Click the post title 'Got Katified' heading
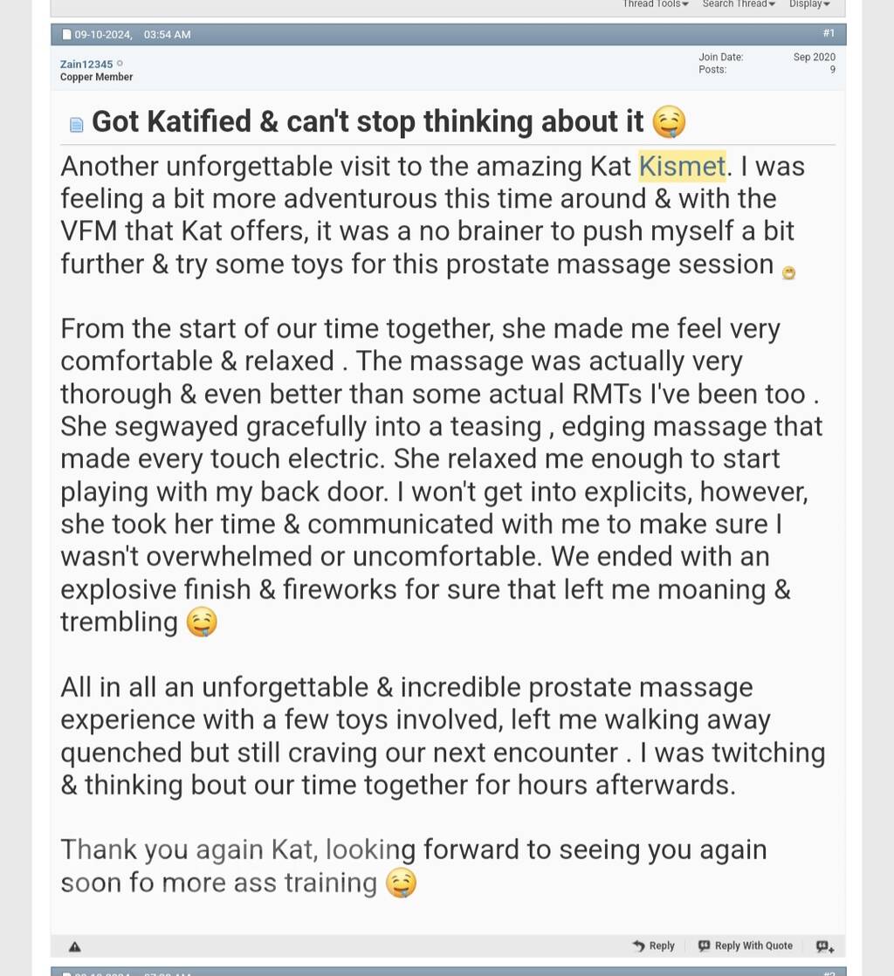 pyautogui.click(x=368, y=122)
